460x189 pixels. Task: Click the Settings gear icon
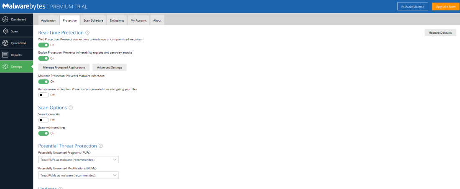click(x=5, y=67)
